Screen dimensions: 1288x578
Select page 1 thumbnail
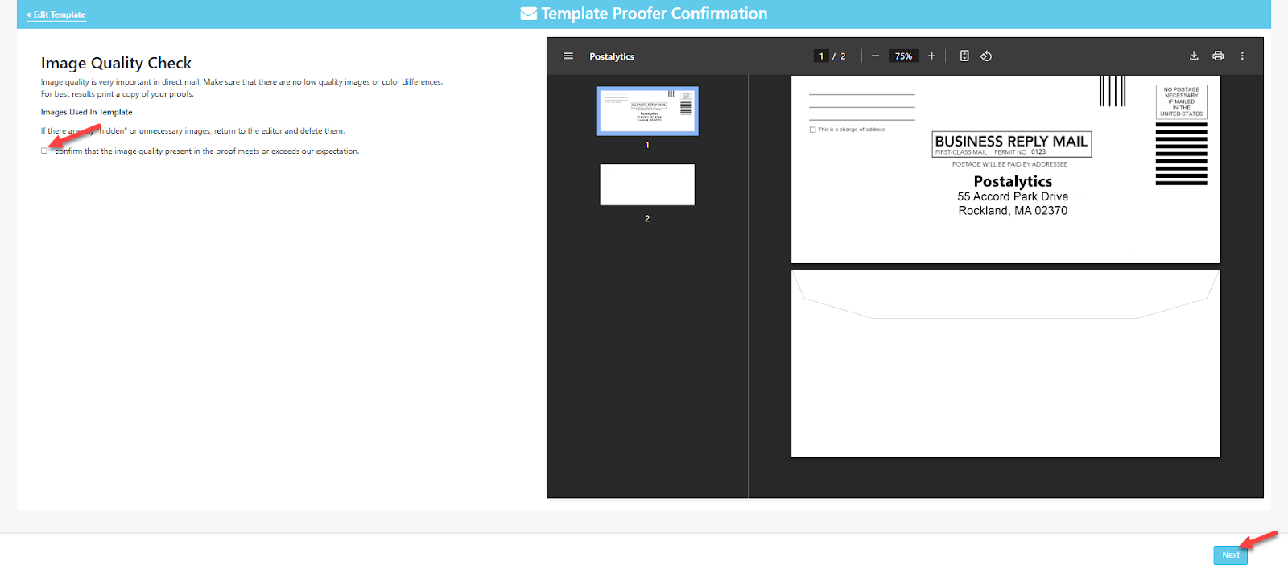click(647, 111)
